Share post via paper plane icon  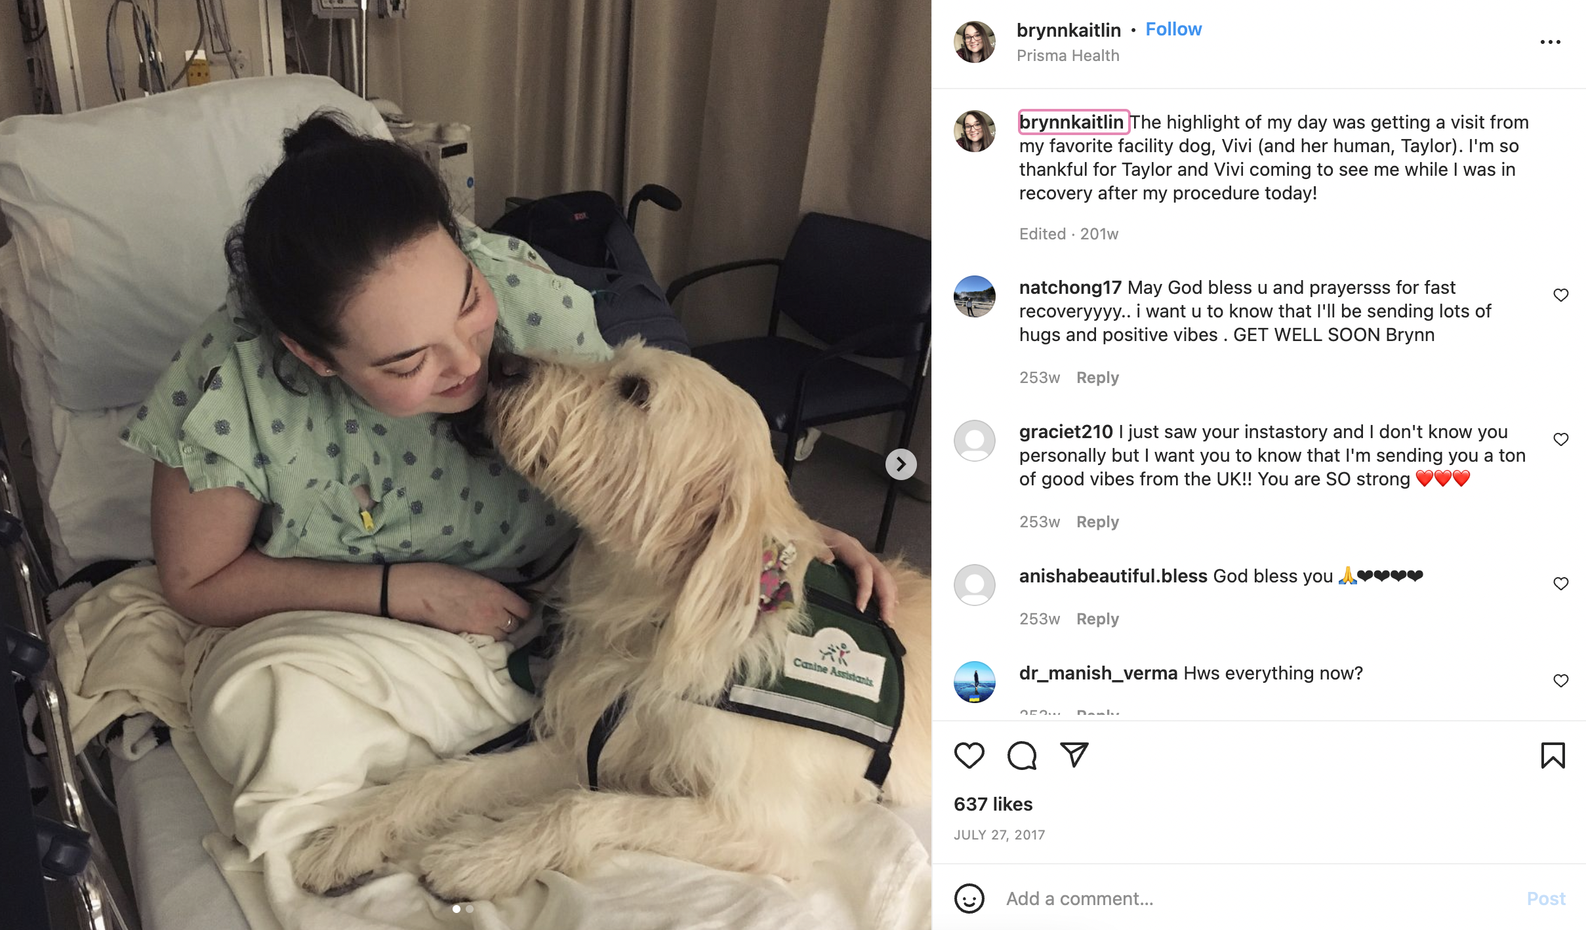(1074, 755)
